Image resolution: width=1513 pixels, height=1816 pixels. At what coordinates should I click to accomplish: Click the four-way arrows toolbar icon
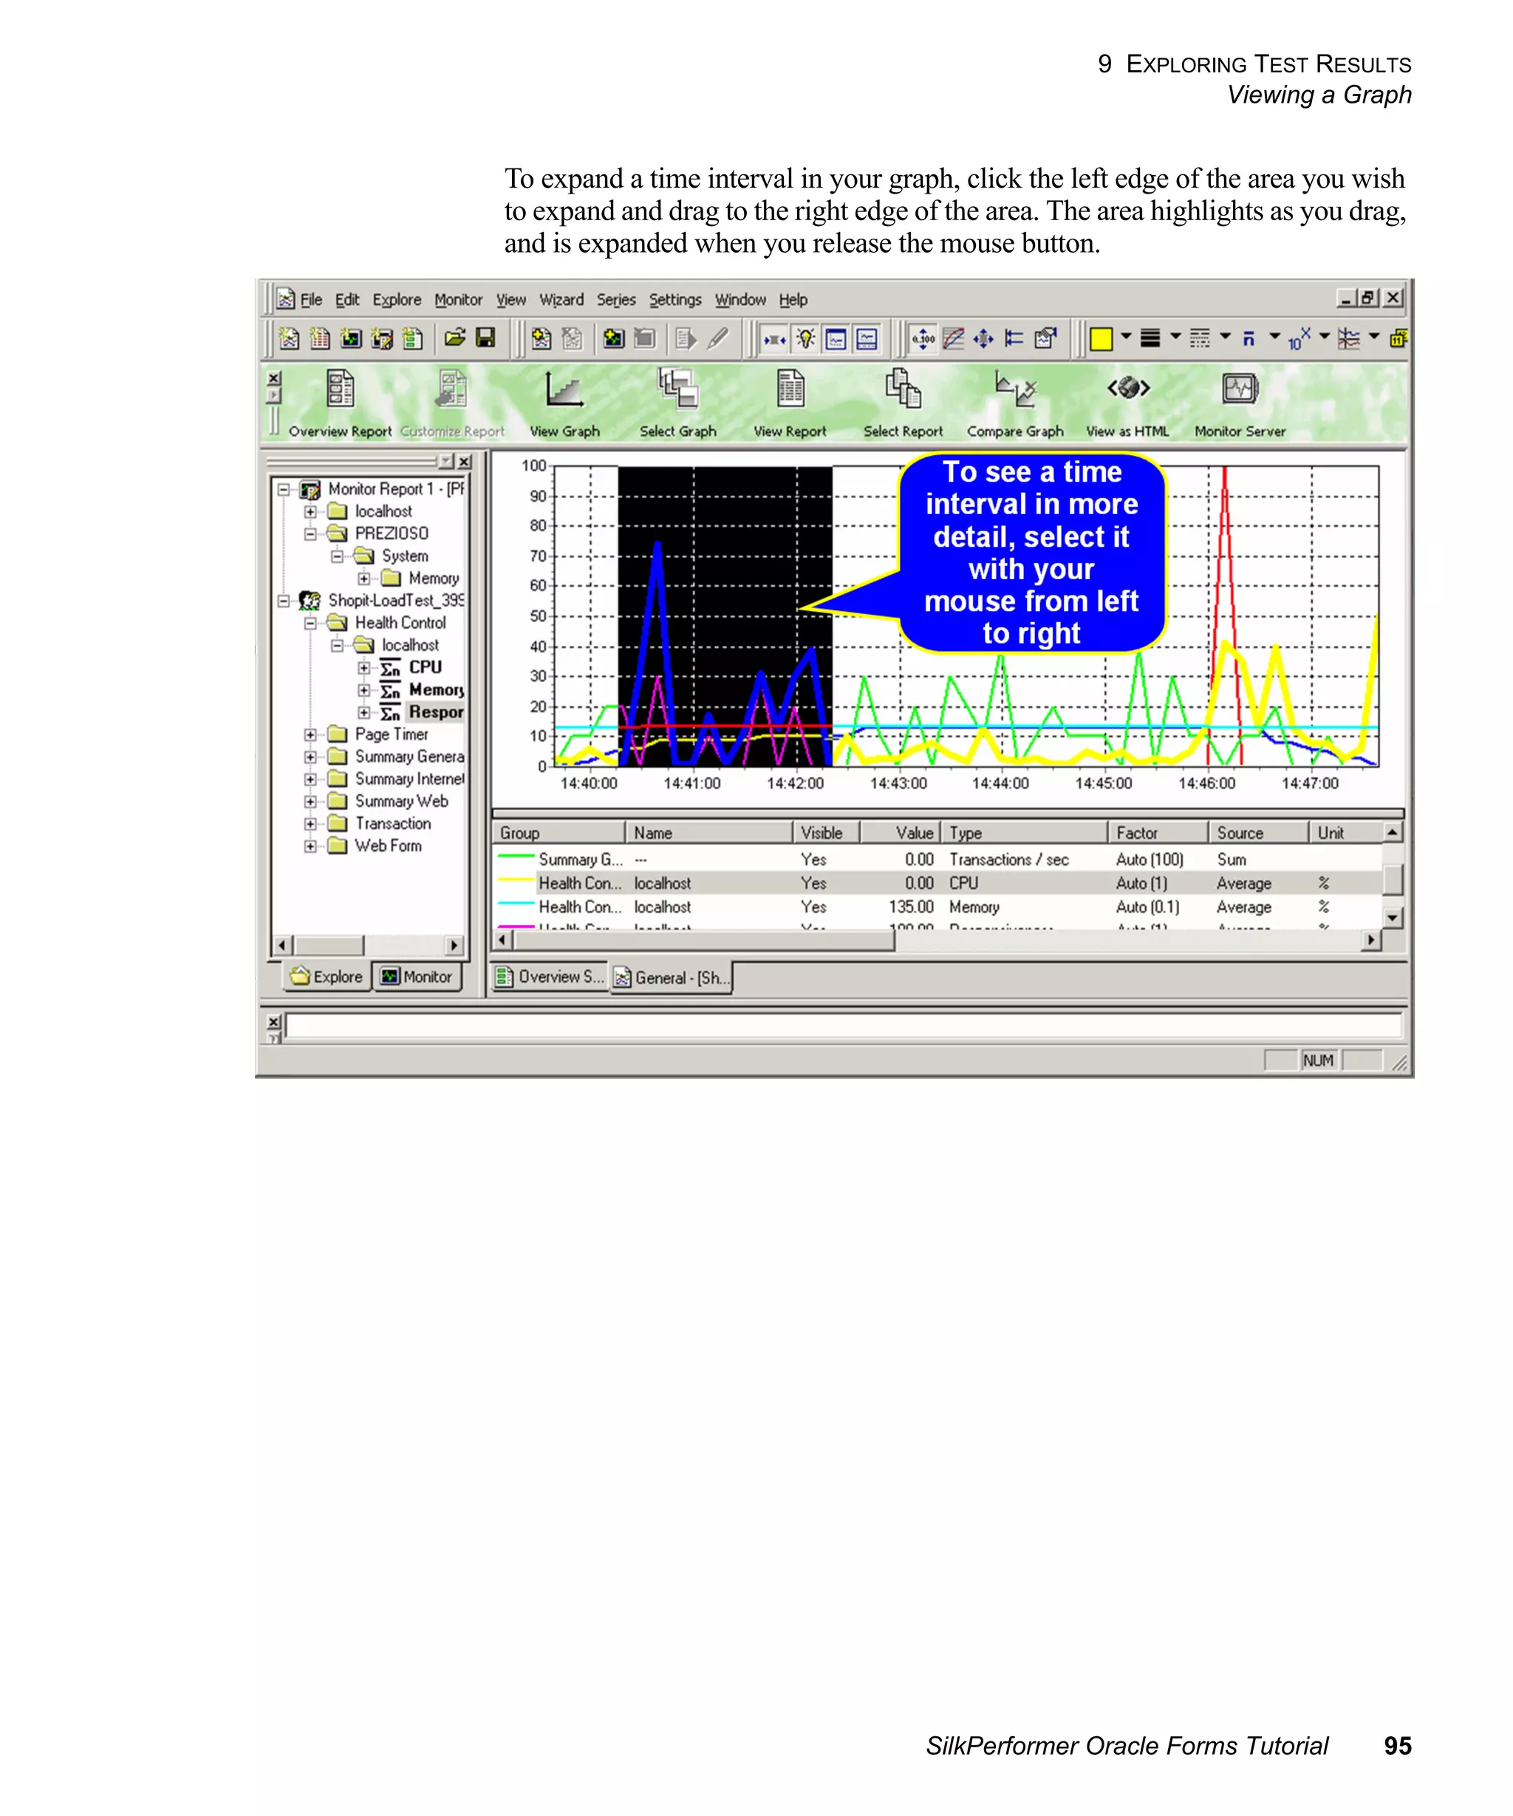(983, 339)
